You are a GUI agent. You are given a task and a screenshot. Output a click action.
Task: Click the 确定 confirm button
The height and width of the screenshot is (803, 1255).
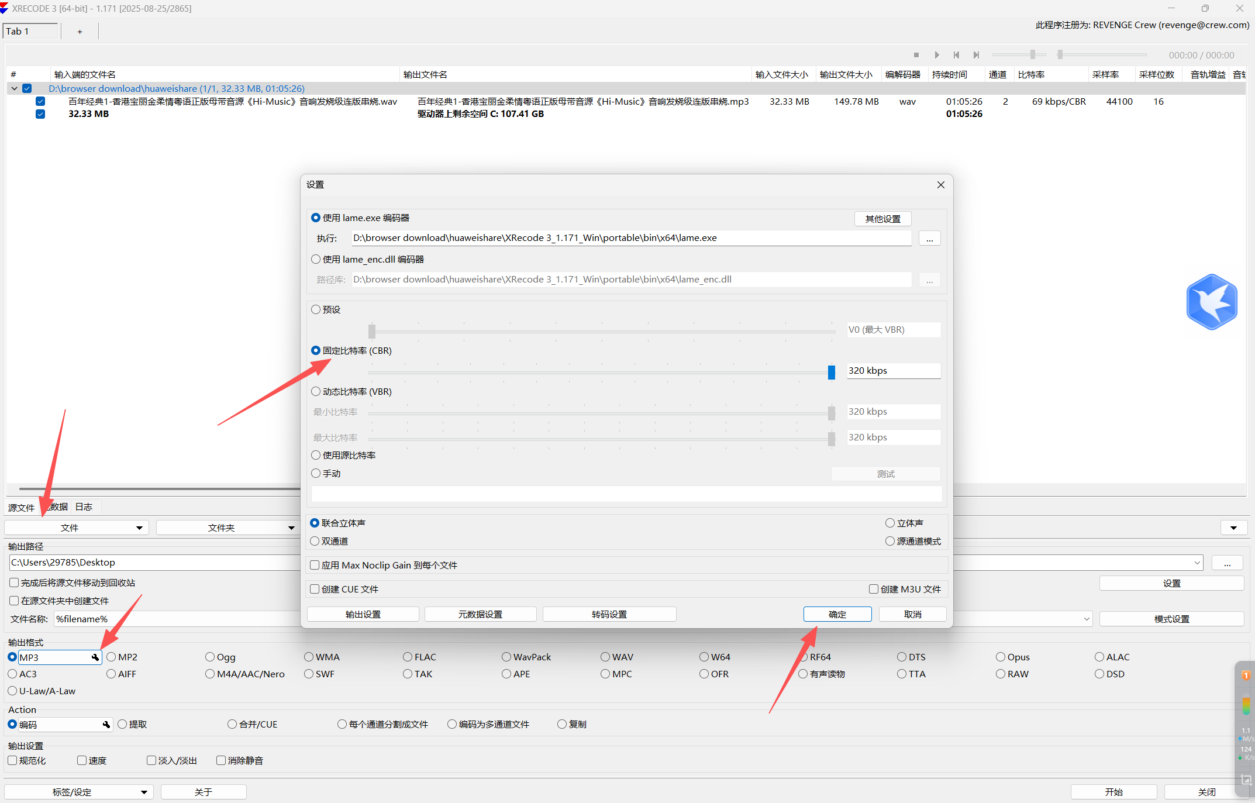pyautogui.click(x=837, y=614)
